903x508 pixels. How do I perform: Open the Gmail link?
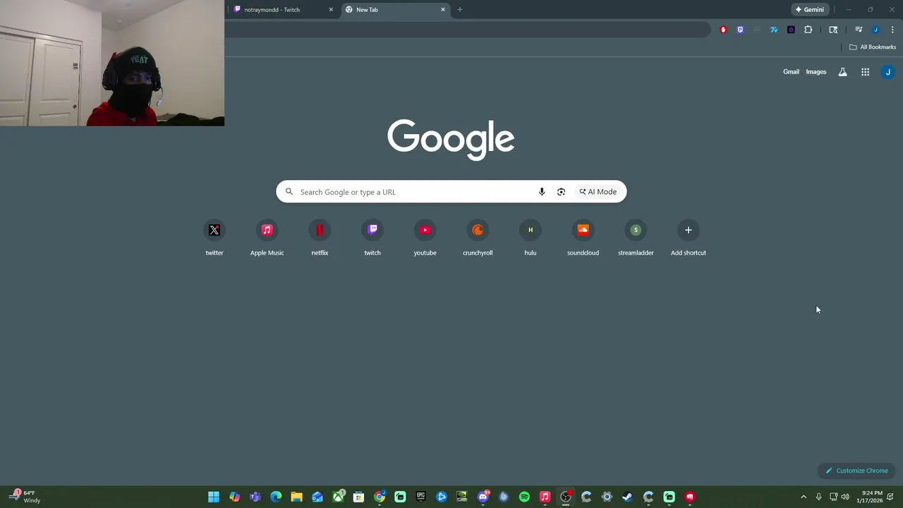point(791,72)
